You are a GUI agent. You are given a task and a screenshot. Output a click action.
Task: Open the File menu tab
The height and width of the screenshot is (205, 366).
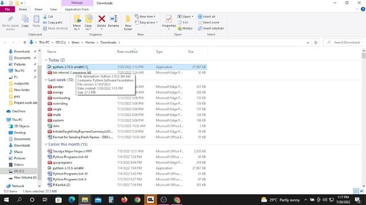click(x=7, y=9)
